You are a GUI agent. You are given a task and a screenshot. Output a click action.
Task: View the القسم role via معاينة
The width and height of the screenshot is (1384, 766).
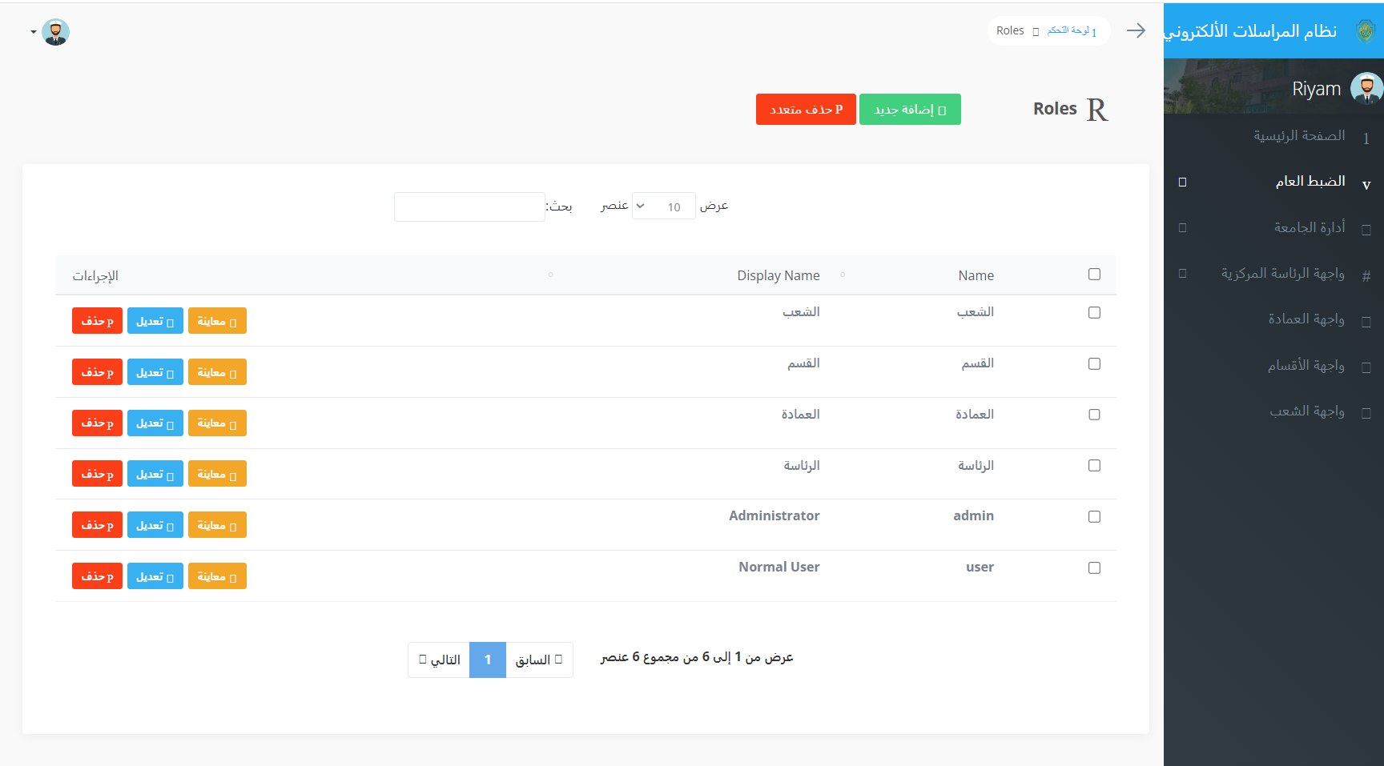click(217, 372)
